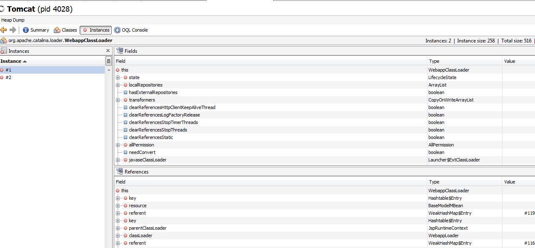Select instance #2 in the list
The width and height of the screenshot is (535, 248).
(x=8, y=77)
